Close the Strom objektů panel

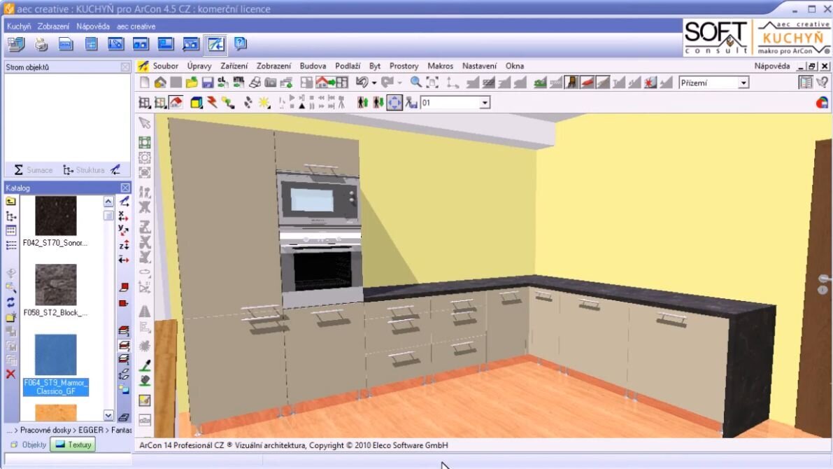[125, 67]
